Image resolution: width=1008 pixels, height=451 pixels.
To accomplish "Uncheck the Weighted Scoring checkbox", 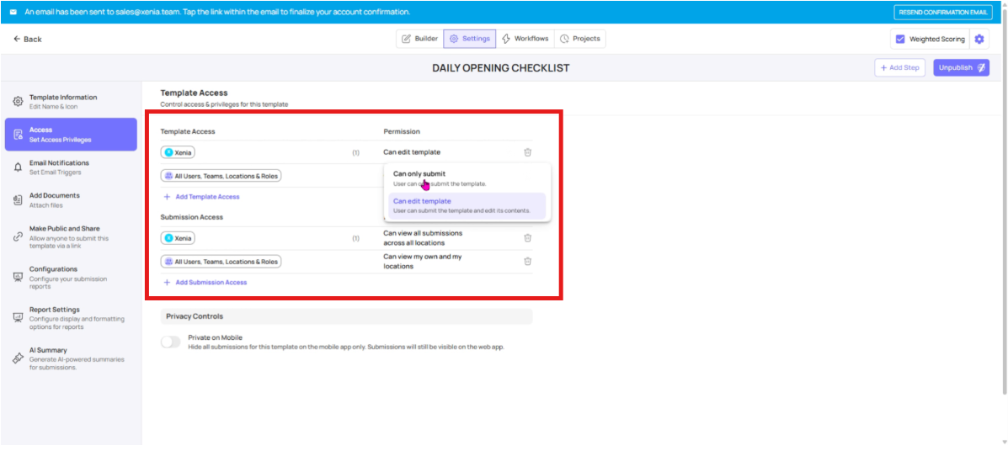I will 899,40.
